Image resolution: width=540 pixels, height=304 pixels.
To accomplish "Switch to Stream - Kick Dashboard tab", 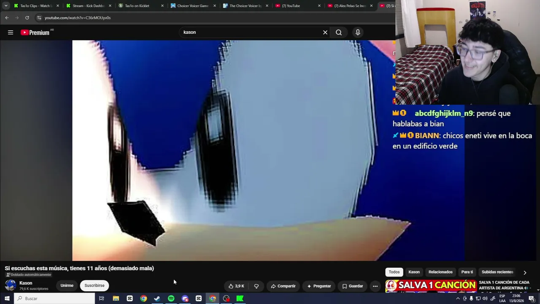I will (89, 6).
